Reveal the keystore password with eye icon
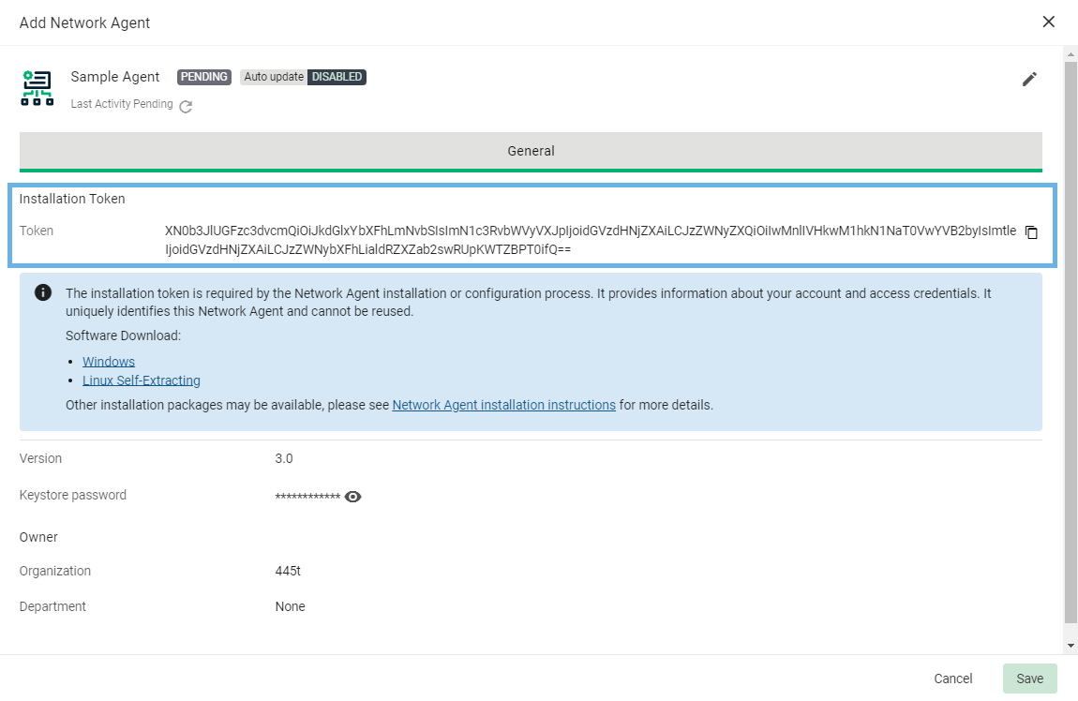 (352, 497)
